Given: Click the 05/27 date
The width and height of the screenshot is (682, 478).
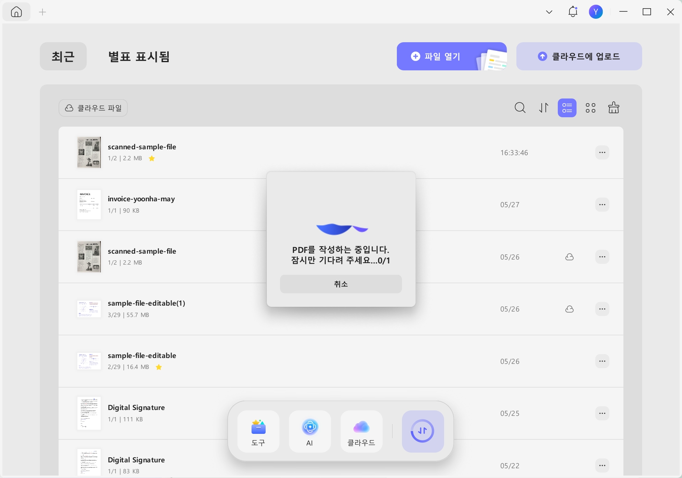Looking at the screenshot, I should click(x=510, y=205).
